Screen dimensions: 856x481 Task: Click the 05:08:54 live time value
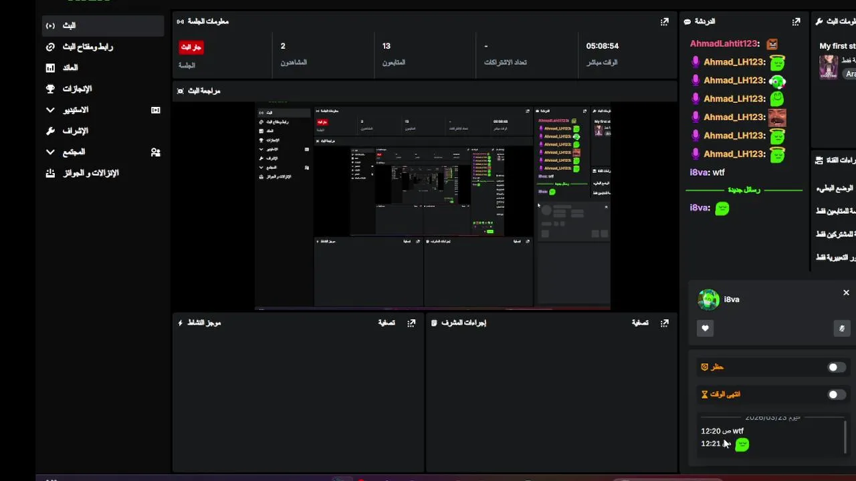602,46
